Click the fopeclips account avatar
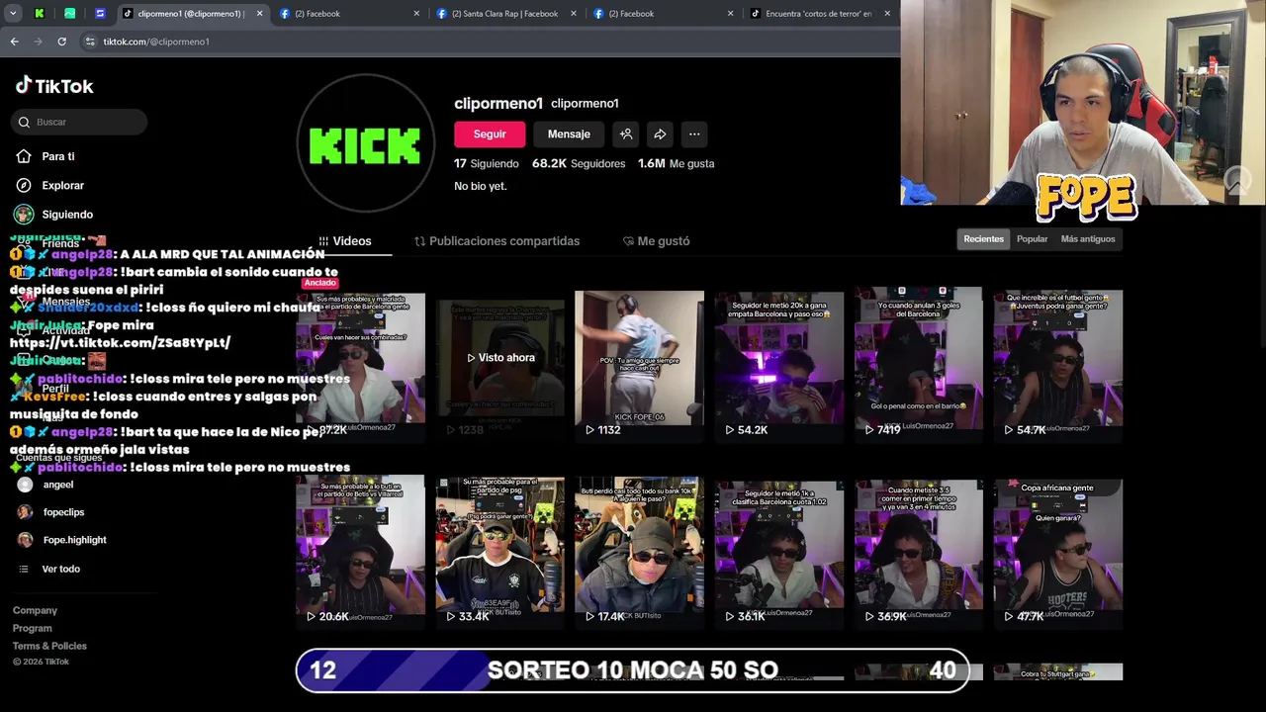Image resolution: width=1266 pixels, height=712 pixels. pos(25,512)
